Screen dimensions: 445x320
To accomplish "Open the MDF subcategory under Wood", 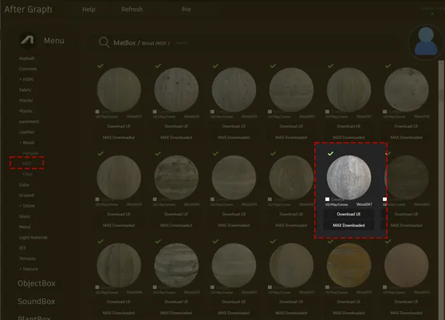I will (x=26, y=164).
